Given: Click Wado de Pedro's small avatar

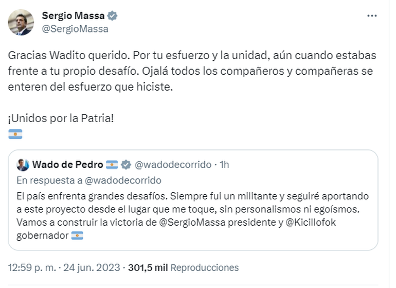Looking at the screenshot, I should click(23, 165).
